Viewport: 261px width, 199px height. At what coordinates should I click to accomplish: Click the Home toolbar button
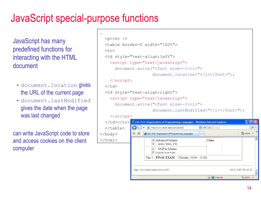tap(245, 133)
